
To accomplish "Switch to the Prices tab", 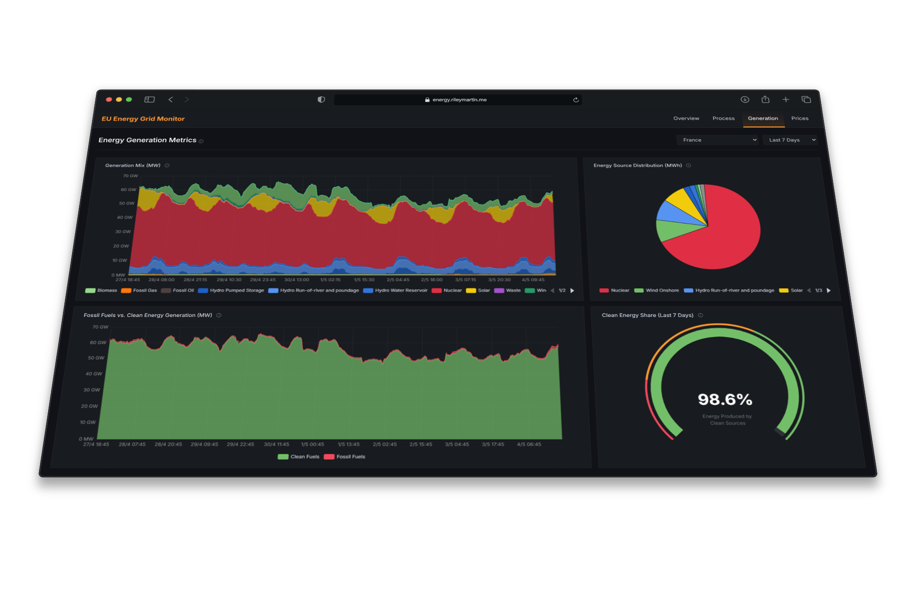I will tap(800, 118).
